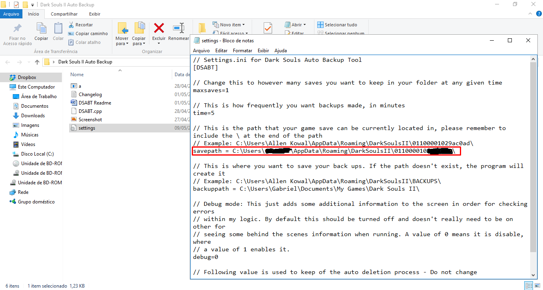The width and height of the screenshot is (543, 290).
Task: Open Grupo doméstico in the sidebar
Action: click(x=32, y=202)
